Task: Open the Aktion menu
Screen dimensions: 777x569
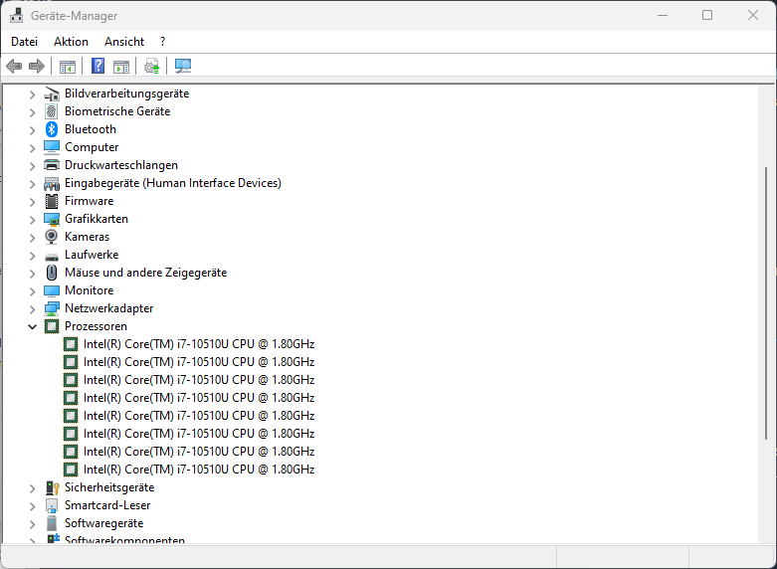Action: (71, 42)
